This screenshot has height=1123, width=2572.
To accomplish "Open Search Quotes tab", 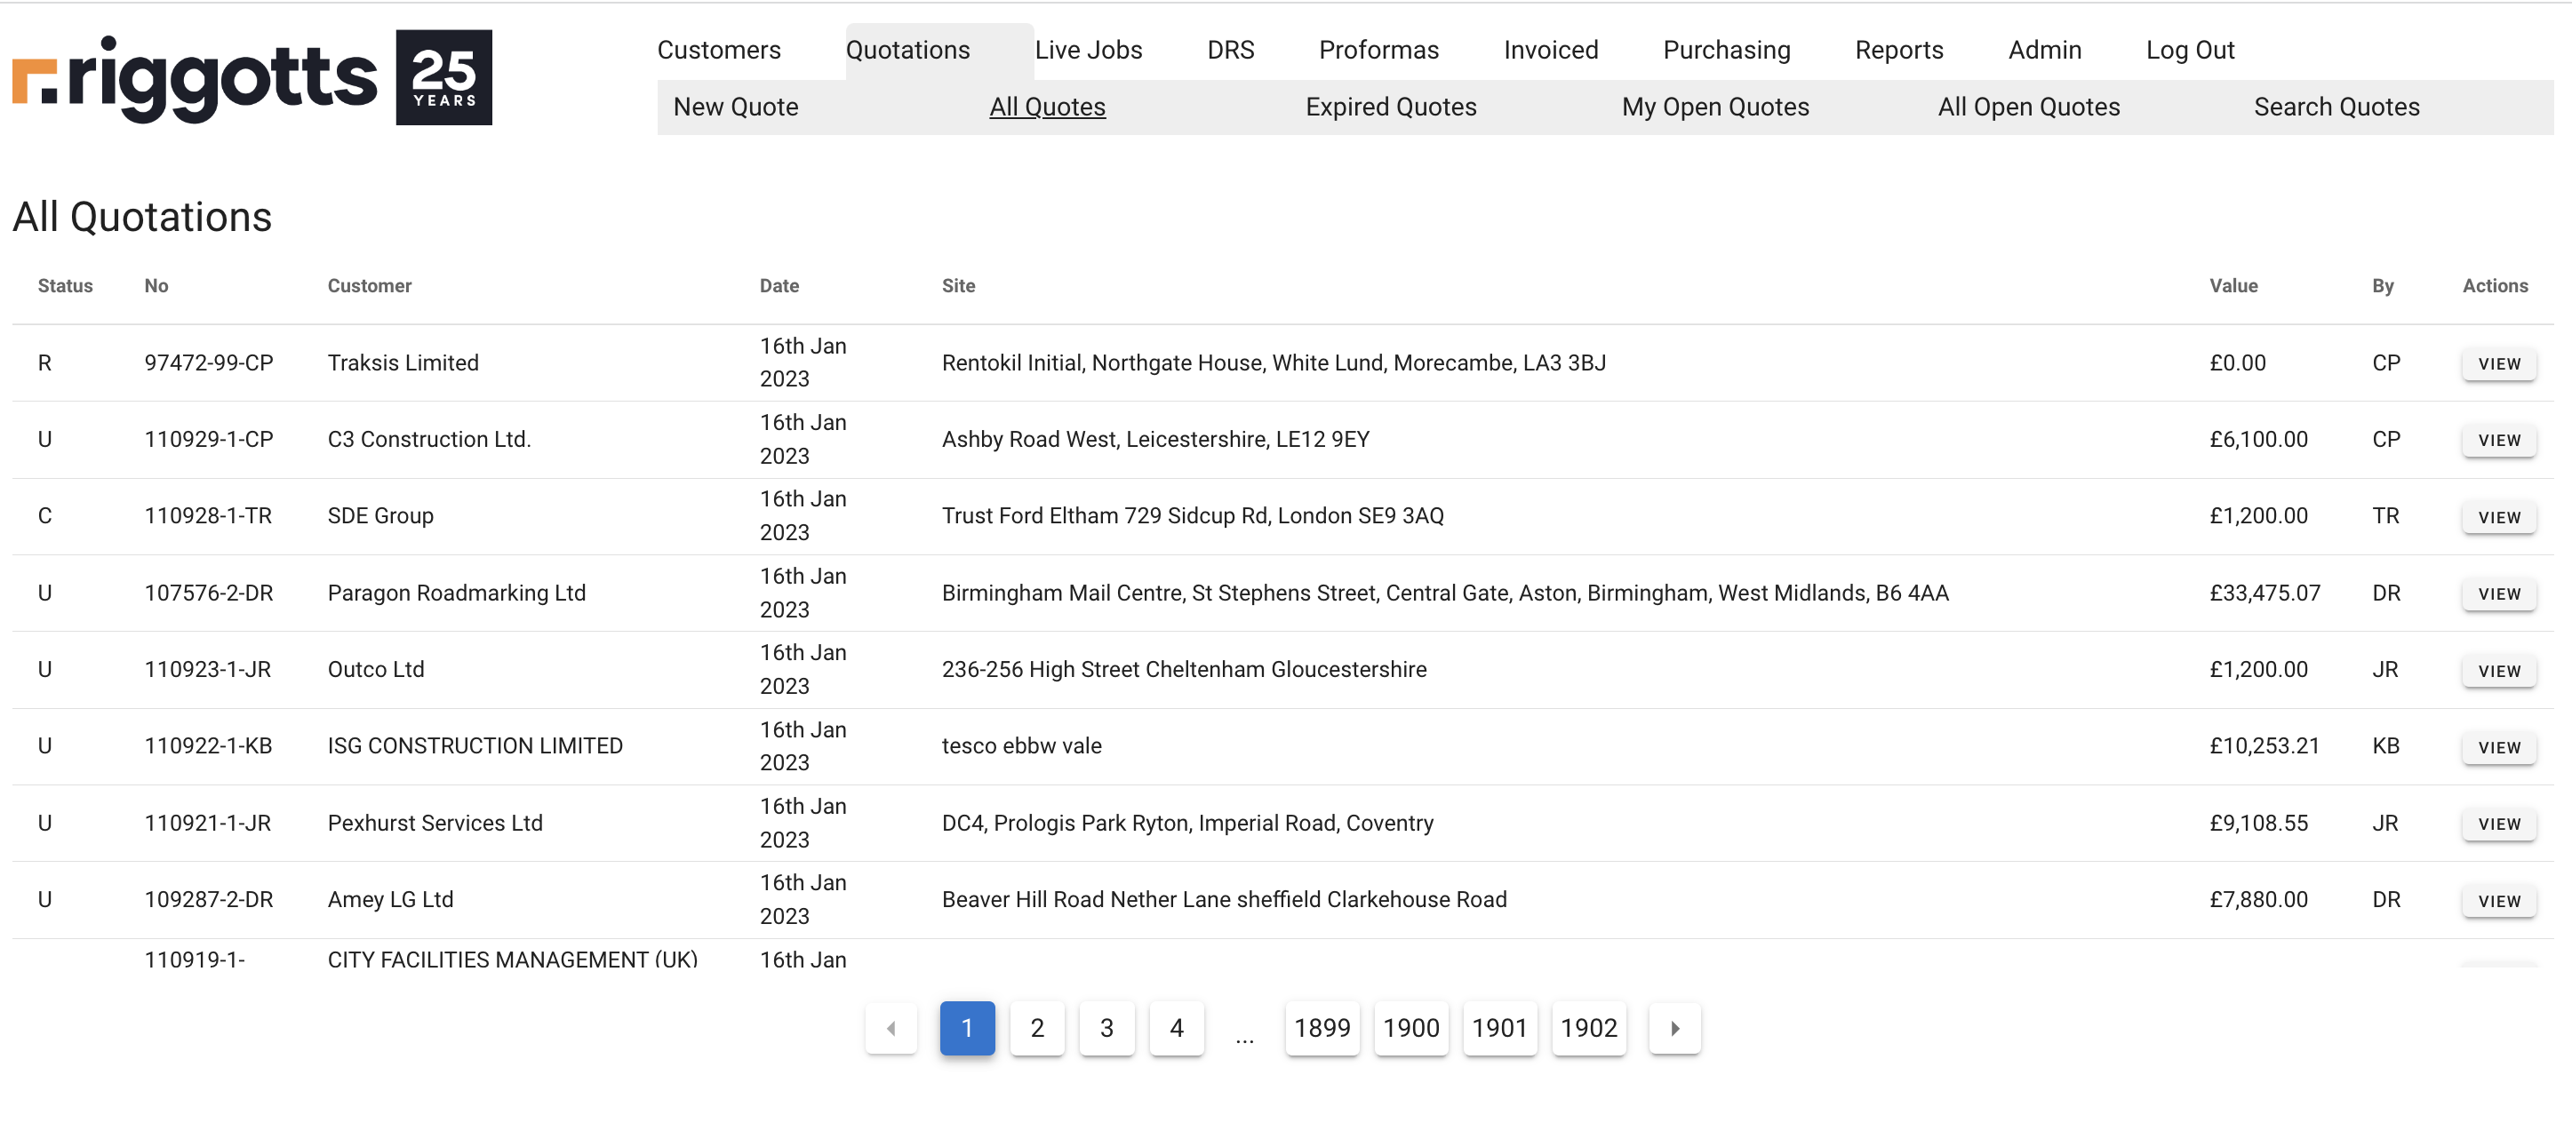I will click(x=2336, y=107).
